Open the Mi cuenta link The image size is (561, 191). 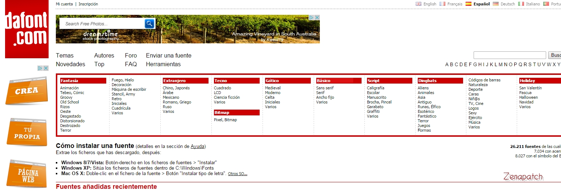(x=64, y=4)
